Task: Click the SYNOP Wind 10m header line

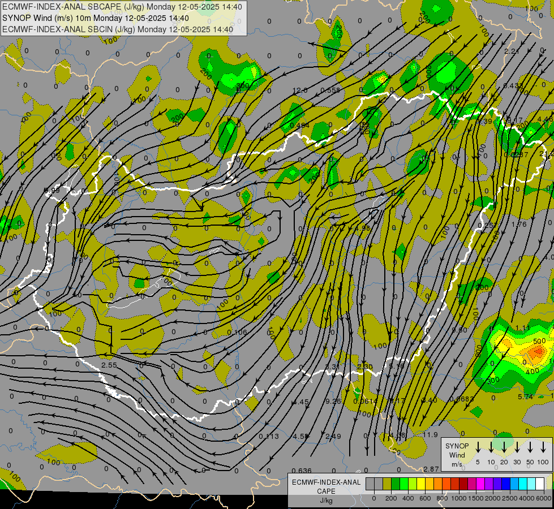Action: pos(96,18)
